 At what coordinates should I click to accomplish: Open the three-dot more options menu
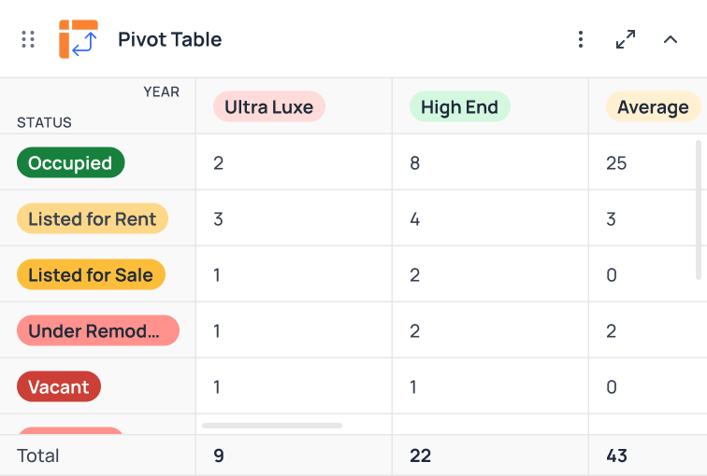[581, 39]
